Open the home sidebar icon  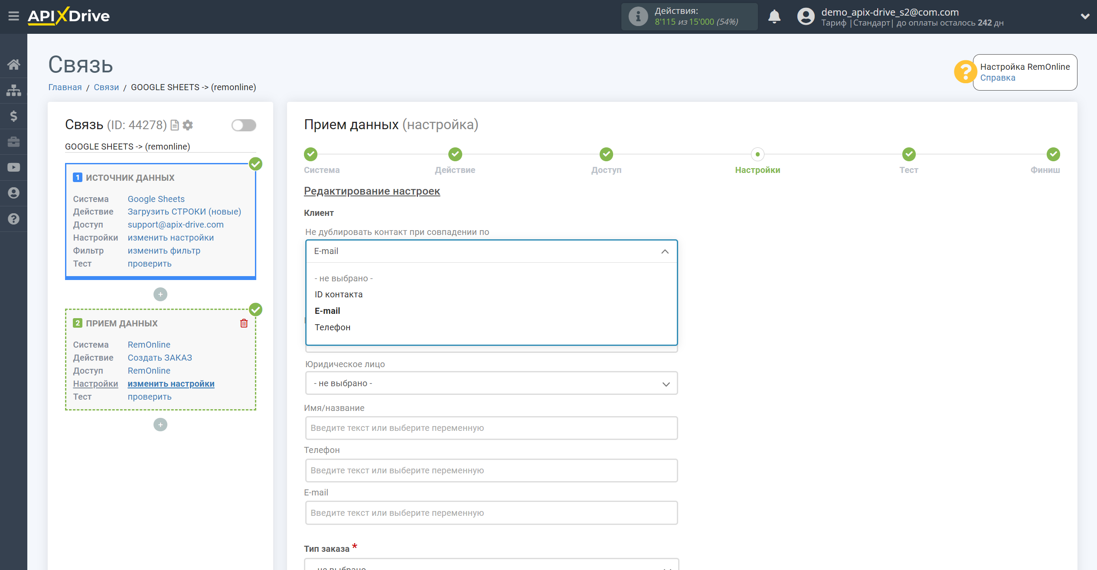[x=13, y=65]
